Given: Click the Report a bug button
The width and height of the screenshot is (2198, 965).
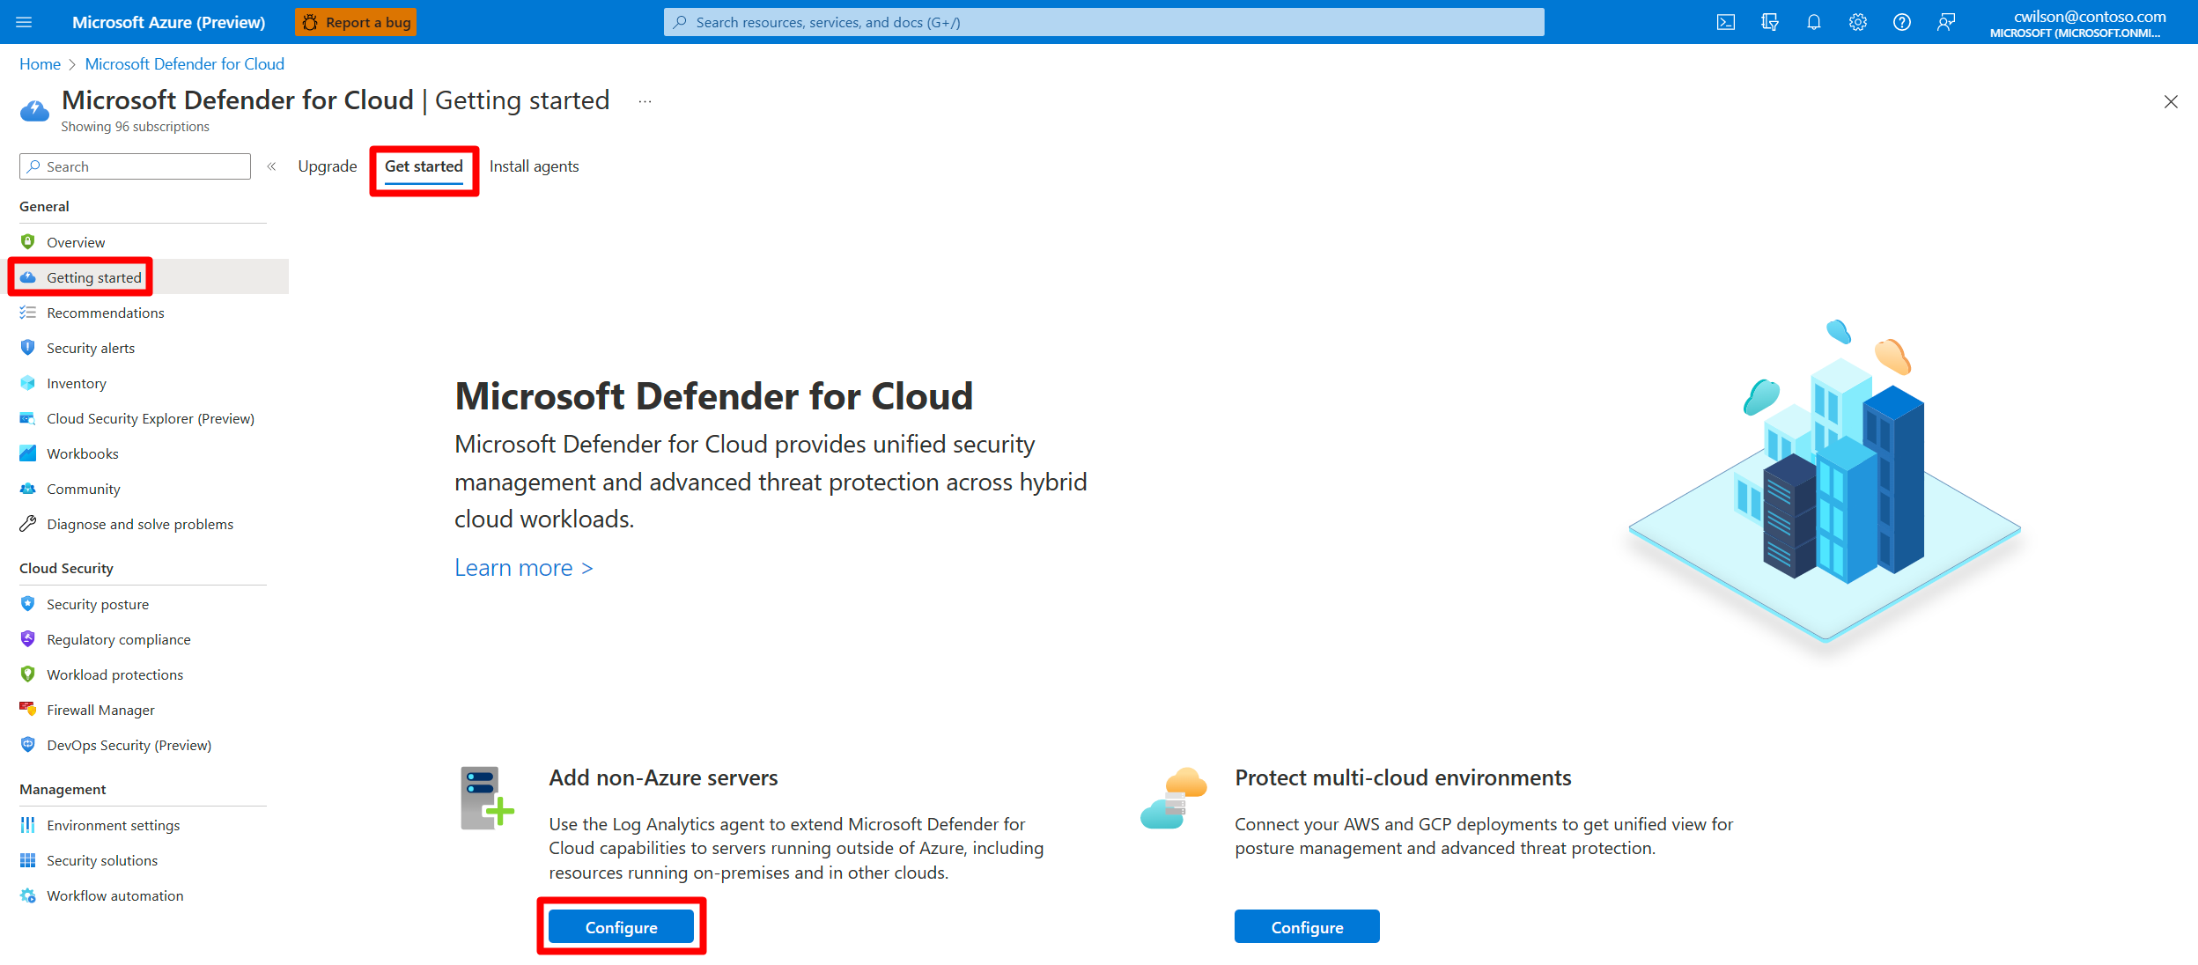Looking at the screenshot, I should click(x=356, y=22).
